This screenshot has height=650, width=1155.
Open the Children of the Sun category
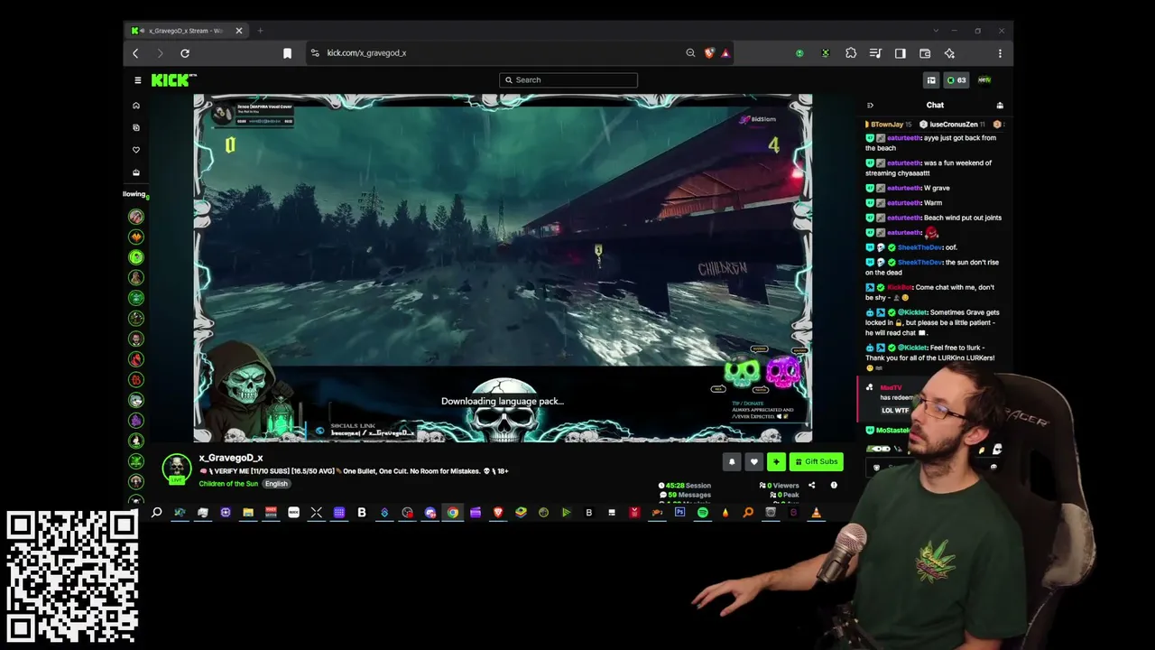point(228,484)
